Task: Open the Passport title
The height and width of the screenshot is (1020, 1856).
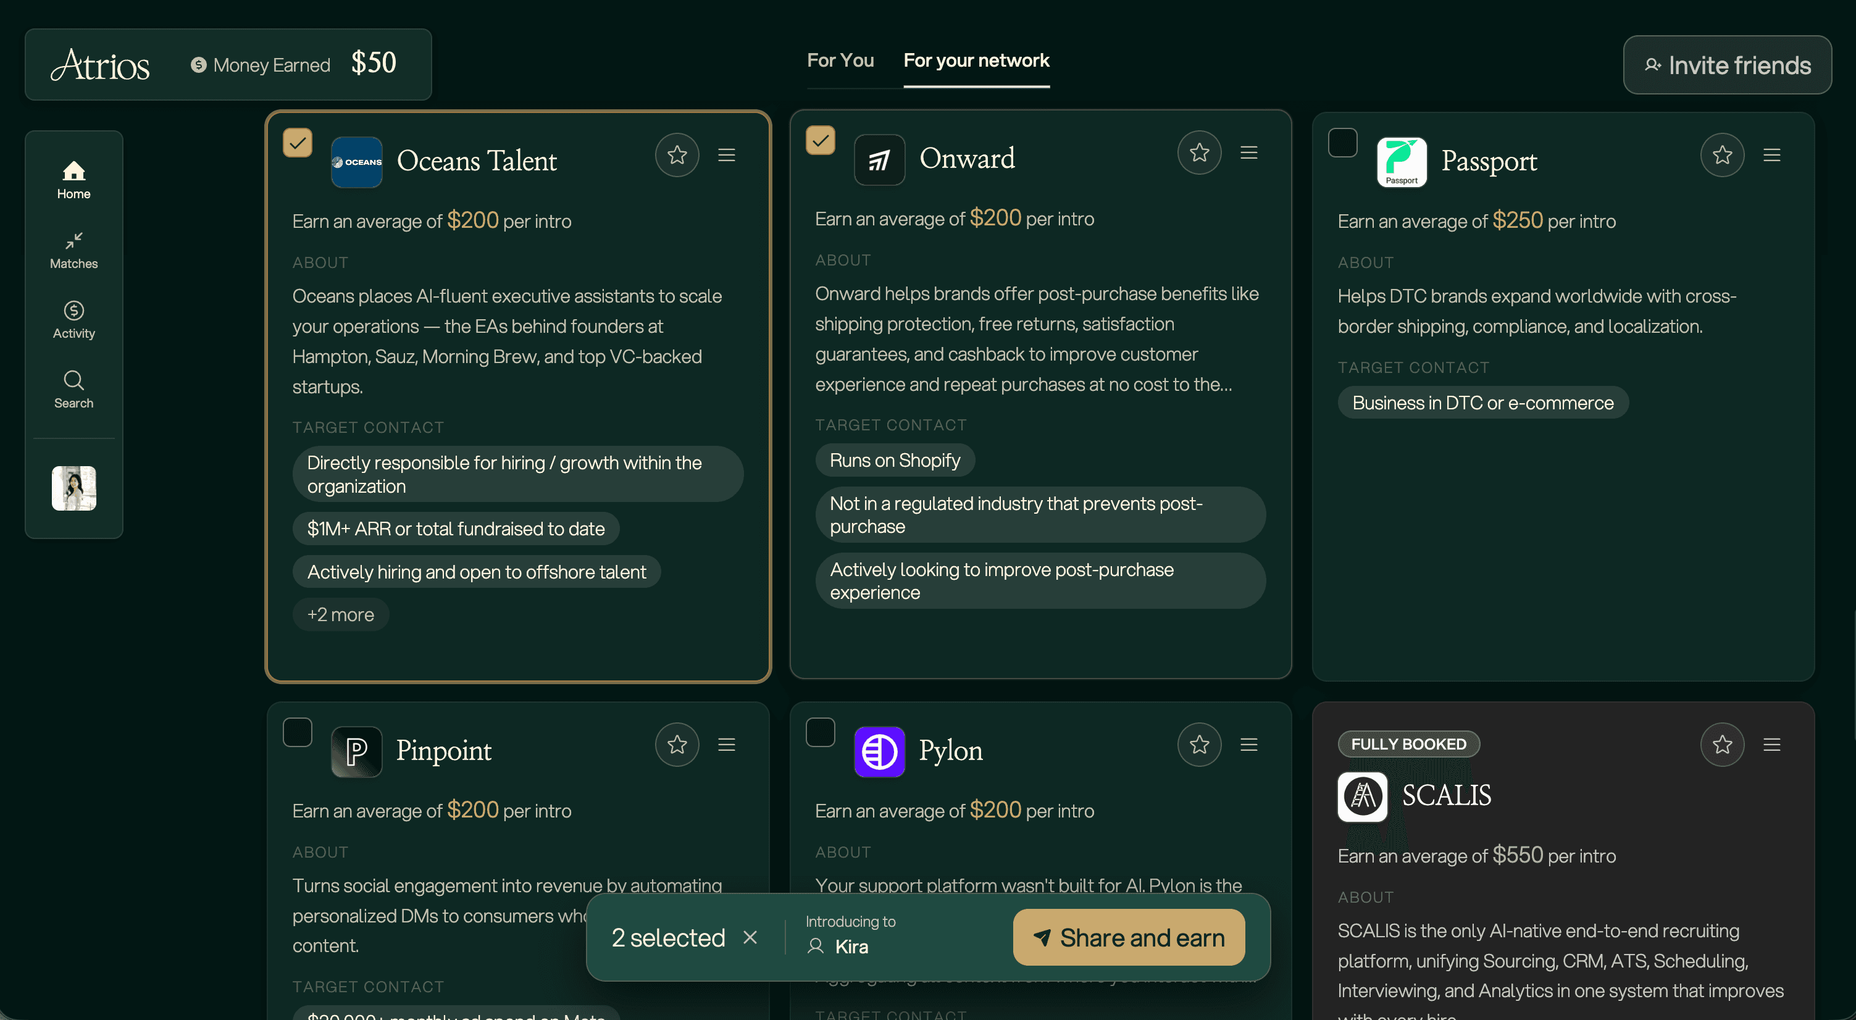Action: tap(1489, 160)
